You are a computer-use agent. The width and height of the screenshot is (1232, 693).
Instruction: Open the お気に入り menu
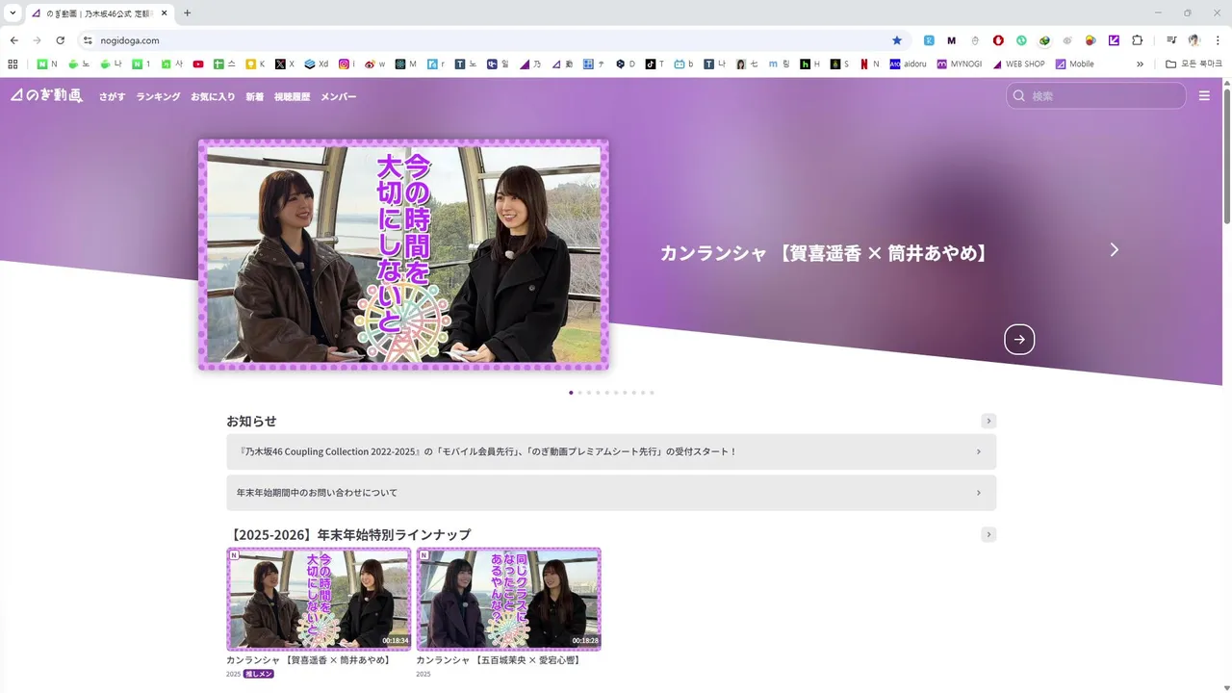213,96
